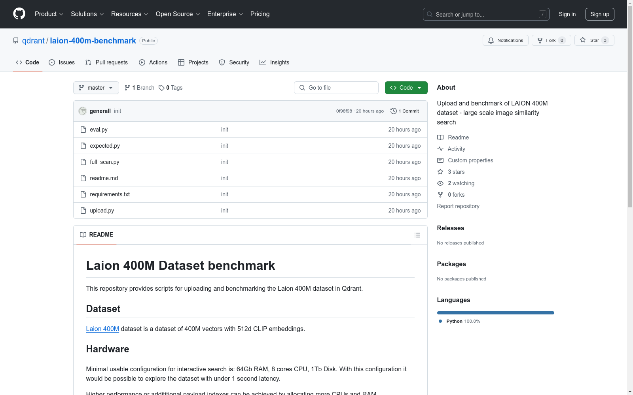Click the Releases heading link
Screen dimensions: 633x395
(x=451, y=228)
